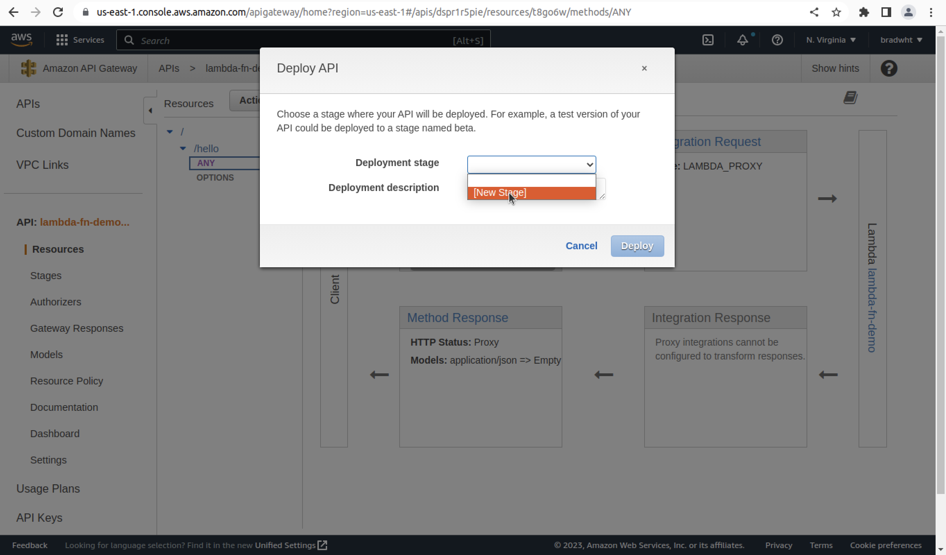946x555 pixels.
Task: Select the blank stage option
Action: click(531, 181)
